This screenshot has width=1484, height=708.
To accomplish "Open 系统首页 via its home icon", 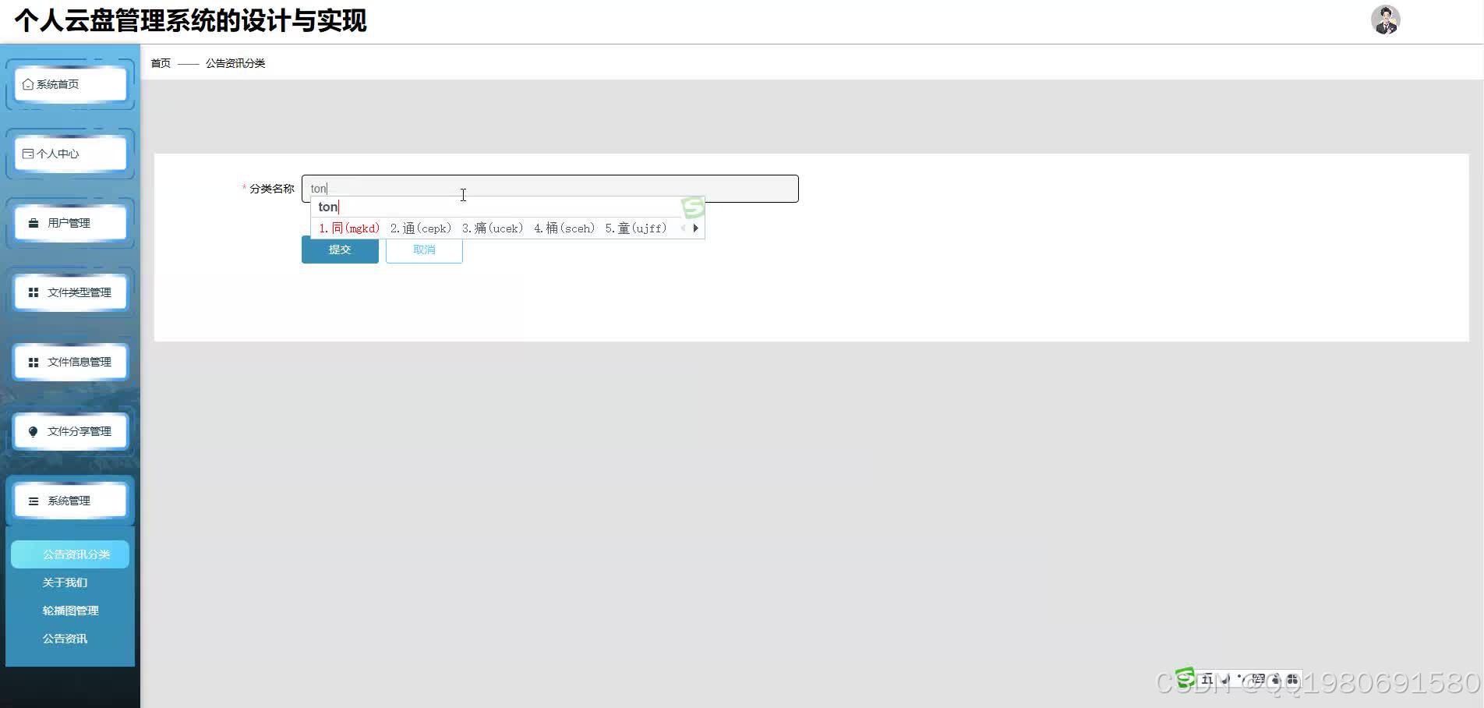I will (28, 84).
